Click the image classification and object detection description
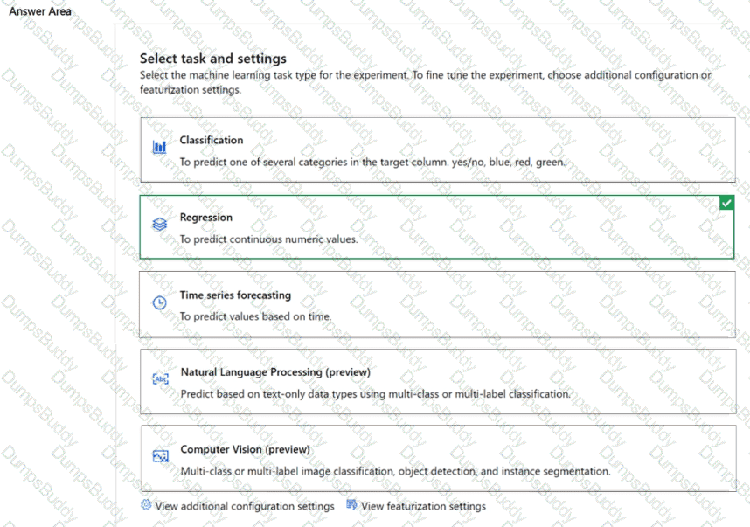This screenshot has height=527, width=750. coord(395,472)
